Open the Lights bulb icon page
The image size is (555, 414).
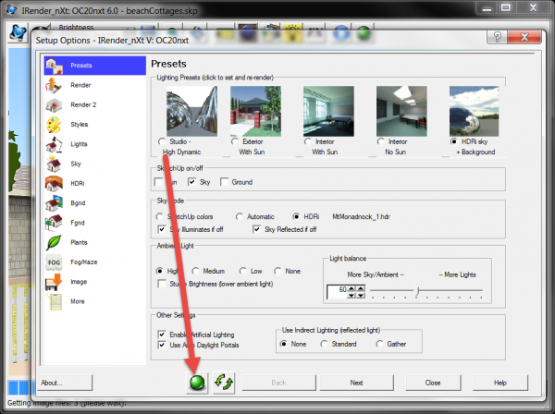click(54, 144)
